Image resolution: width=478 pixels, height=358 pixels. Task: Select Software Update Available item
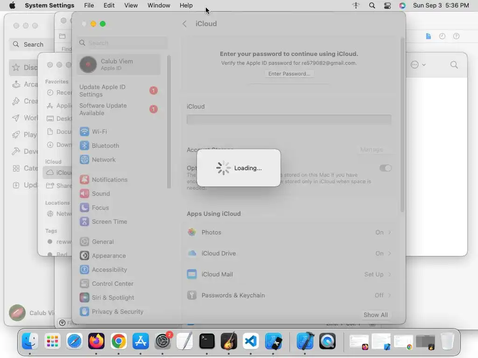(119, 109)
